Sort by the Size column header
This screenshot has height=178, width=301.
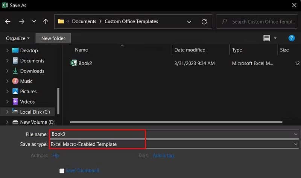click(284, 50)
